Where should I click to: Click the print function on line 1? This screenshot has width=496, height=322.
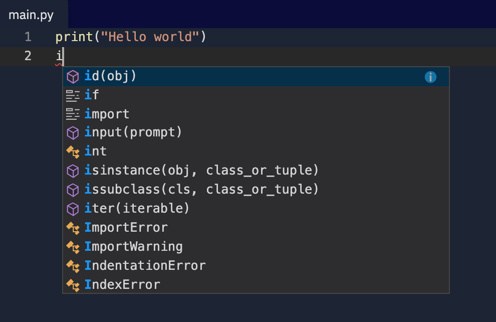[74, 37]
